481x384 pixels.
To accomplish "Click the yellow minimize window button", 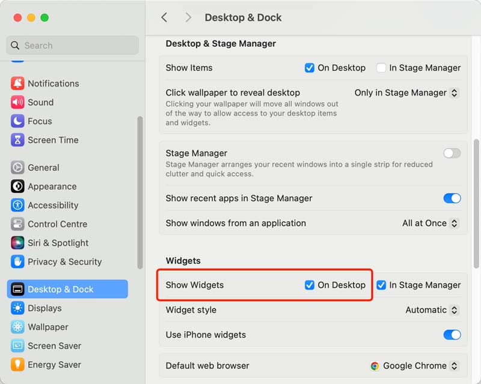I will pos(31,17).
